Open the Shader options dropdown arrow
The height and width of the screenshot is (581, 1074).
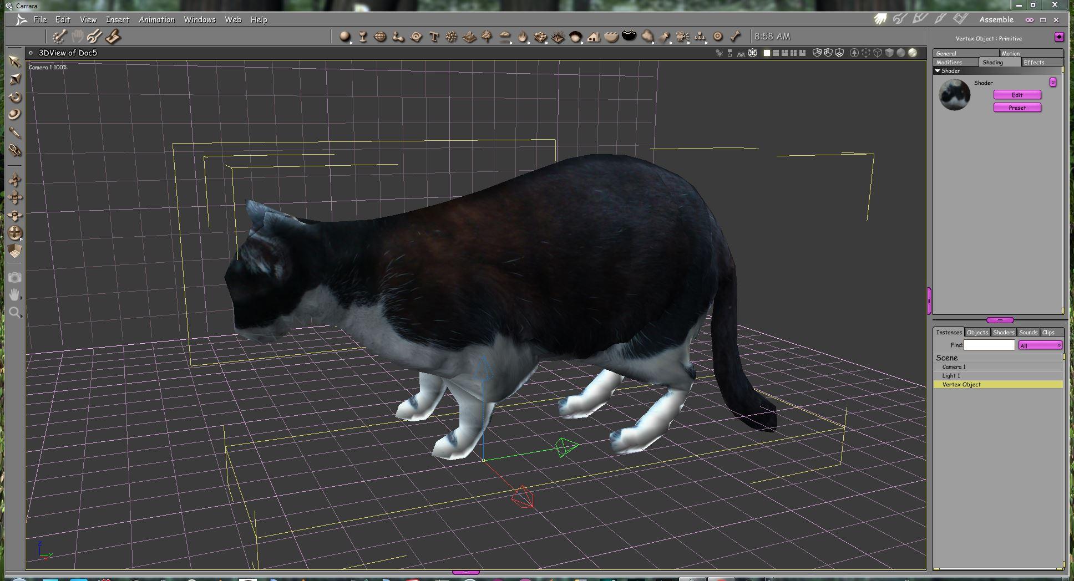1053,82
